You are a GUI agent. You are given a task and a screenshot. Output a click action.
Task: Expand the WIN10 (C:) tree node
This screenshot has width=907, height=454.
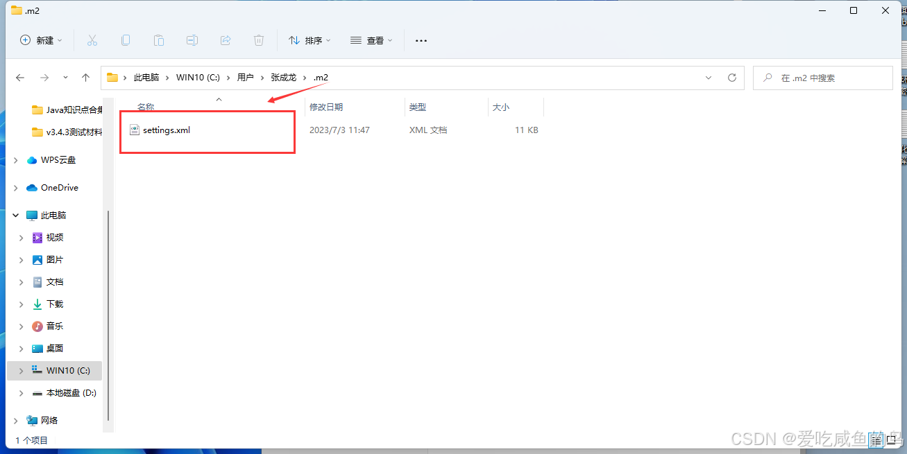(x=22, y=371)
